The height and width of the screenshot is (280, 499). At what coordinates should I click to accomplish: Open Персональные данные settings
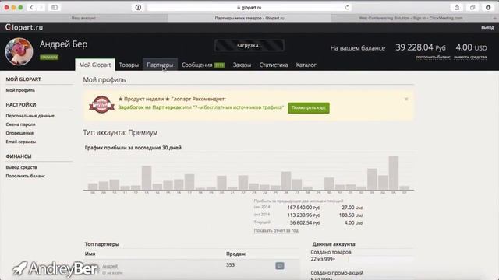click(30, 116)
